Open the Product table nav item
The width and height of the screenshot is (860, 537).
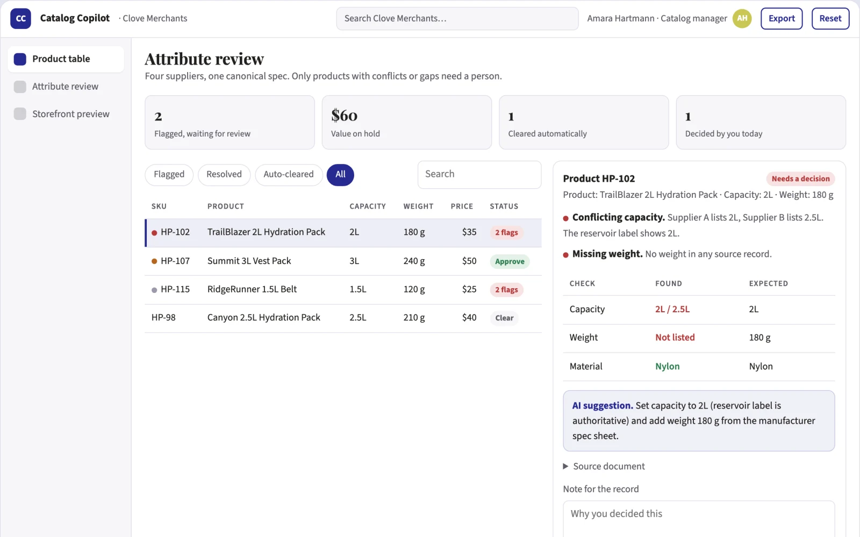click(x=66, y=59)
